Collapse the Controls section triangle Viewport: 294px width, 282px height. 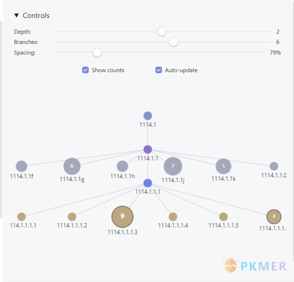point(16,15)
